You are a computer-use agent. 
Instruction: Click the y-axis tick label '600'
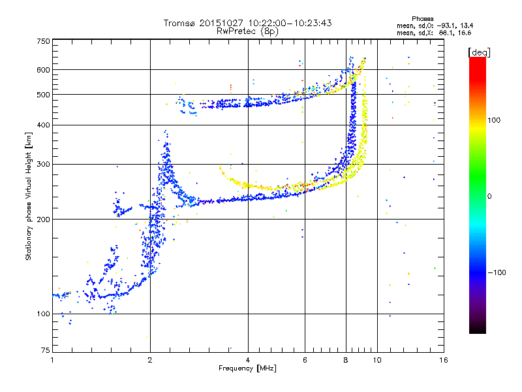click(x=44, y=70)
